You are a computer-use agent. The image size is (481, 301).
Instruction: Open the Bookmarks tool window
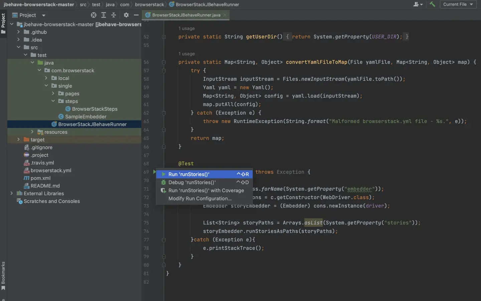(x=3, y=275)
